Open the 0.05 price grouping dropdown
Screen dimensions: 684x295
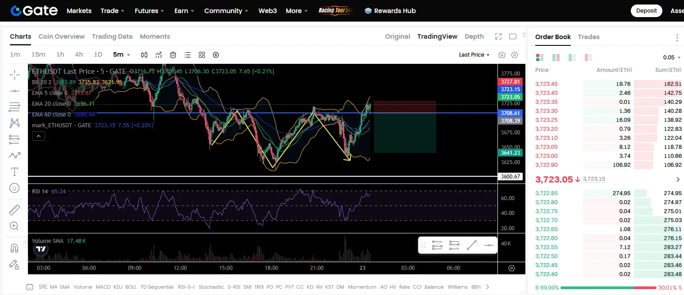tap(671, 58)
